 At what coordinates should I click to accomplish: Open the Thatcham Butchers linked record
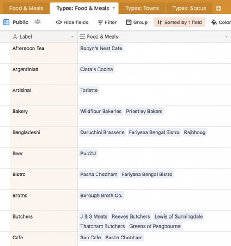pos(103,226)
